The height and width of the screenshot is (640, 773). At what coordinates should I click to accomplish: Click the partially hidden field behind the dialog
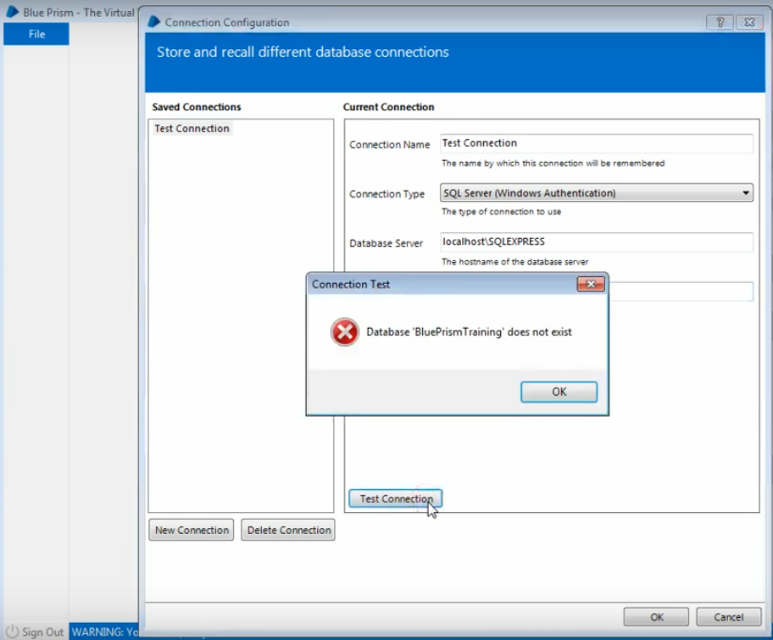(681, 292)
